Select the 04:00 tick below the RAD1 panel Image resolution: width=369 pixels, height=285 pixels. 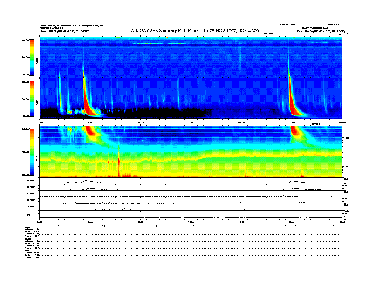[90, 122]
